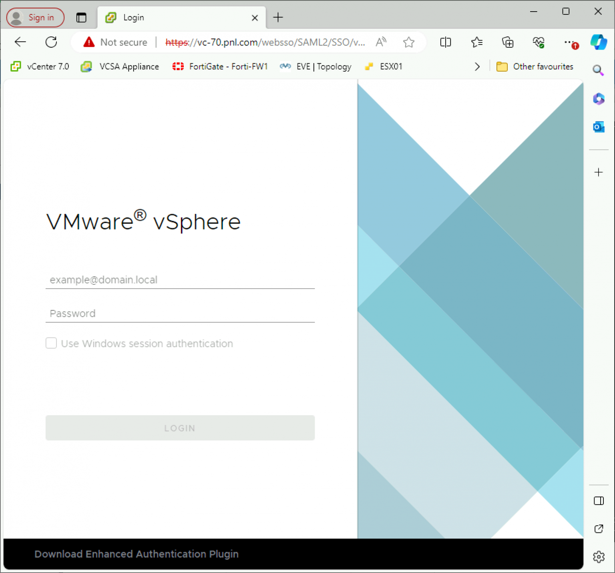
Task: Open the Copilot icon in toolbar
Action: click(598, 42)
